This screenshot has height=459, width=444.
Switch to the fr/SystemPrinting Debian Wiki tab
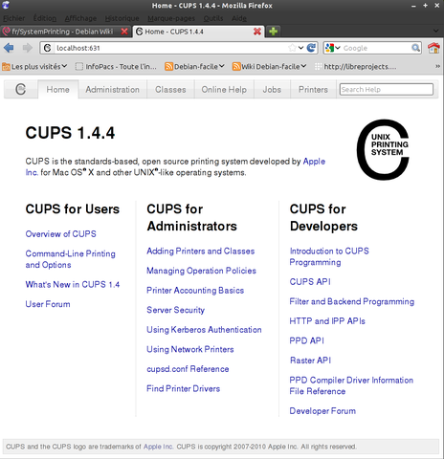pyautogui.click(x=65, y=32)
